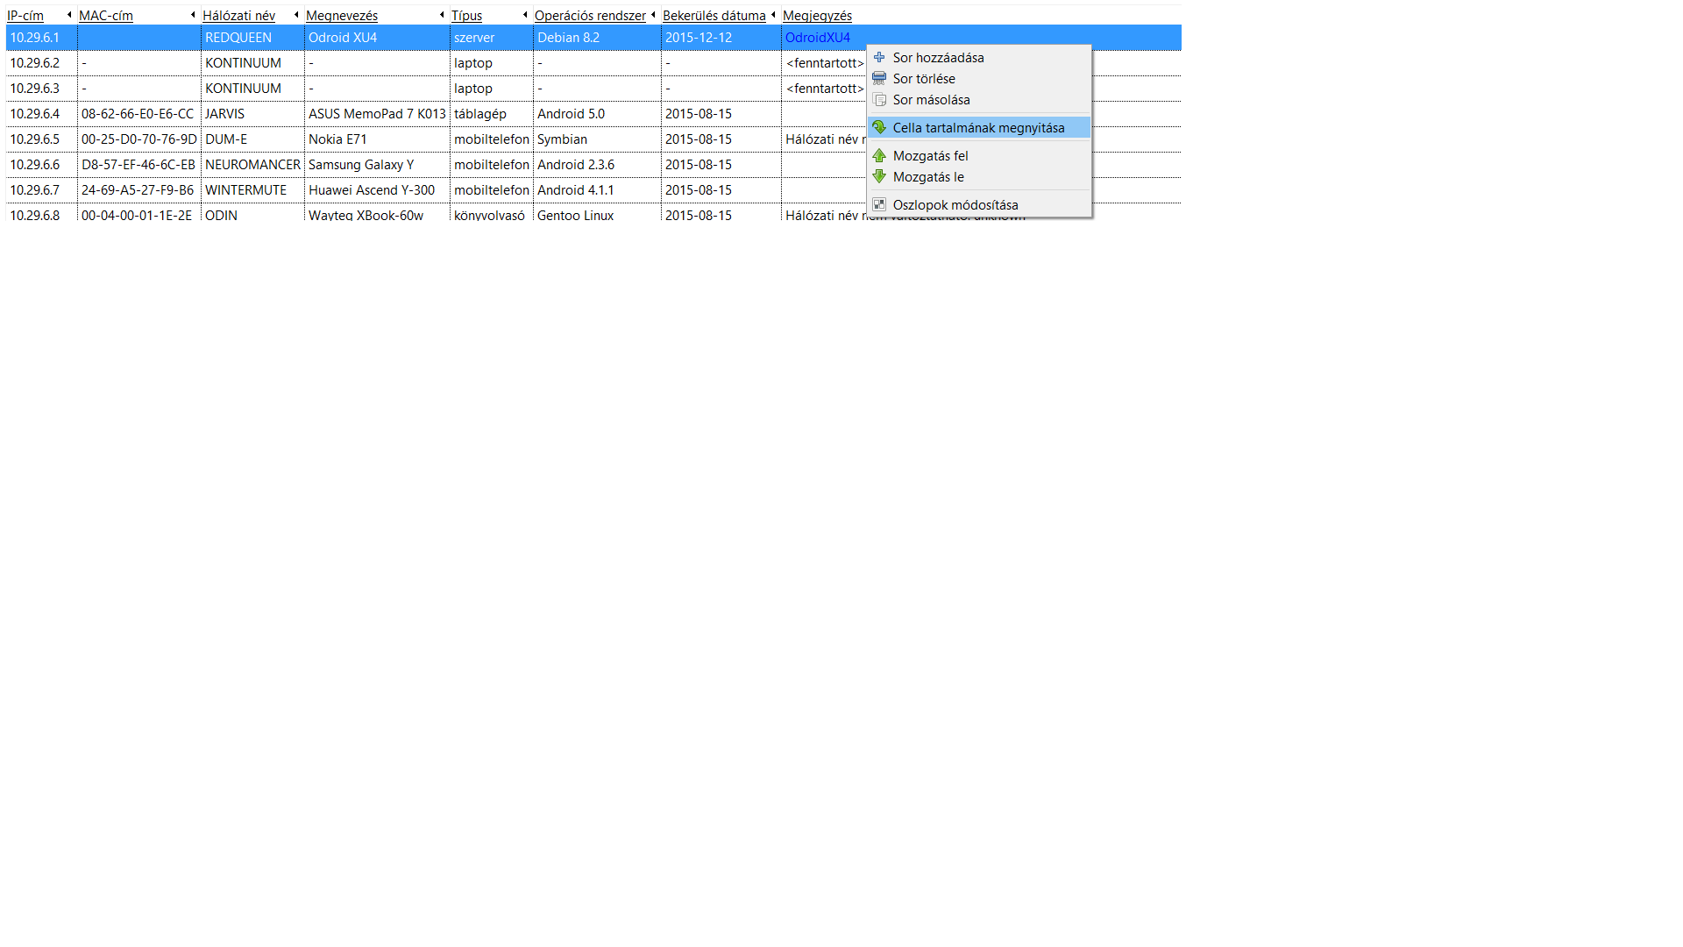Click the column-edit icon beside Oszlopok módosítása
The height and width of the screenshot is (947, 1683).
click(879, 204)
